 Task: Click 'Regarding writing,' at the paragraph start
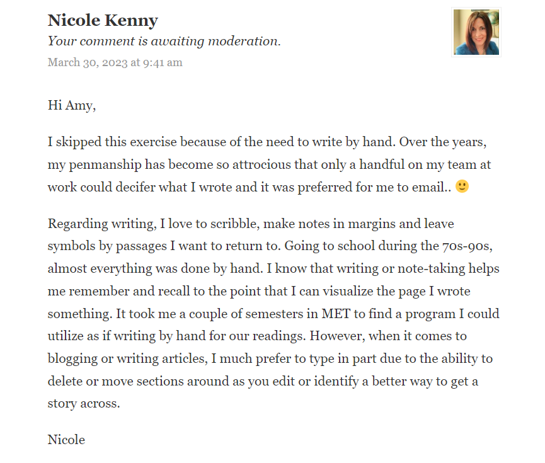click(x=102, y=224)
